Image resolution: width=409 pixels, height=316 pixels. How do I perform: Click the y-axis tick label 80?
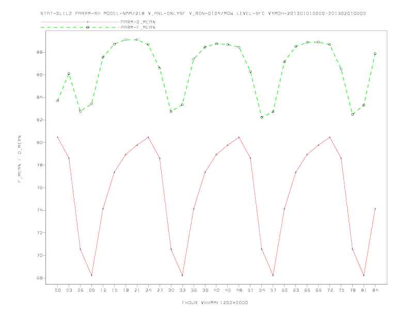click(39, 143)
